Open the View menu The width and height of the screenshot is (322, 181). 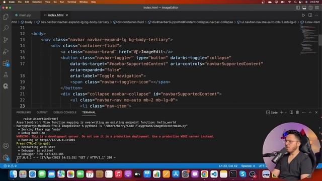[48, 2]
